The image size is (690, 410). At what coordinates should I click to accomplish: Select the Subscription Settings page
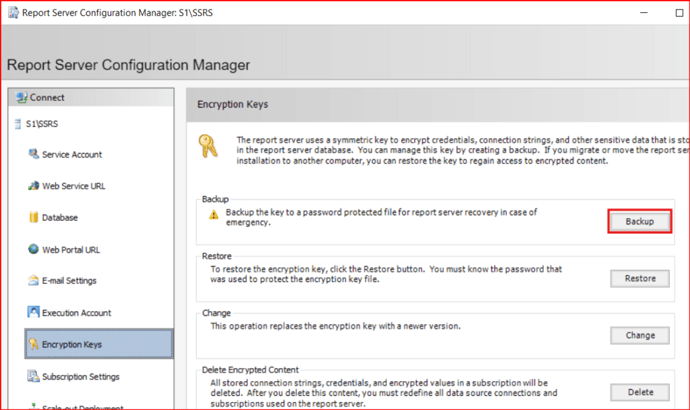(x=80, y=376)
